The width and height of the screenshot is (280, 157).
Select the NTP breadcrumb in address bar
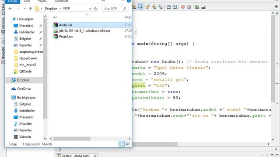coord(66,8)
